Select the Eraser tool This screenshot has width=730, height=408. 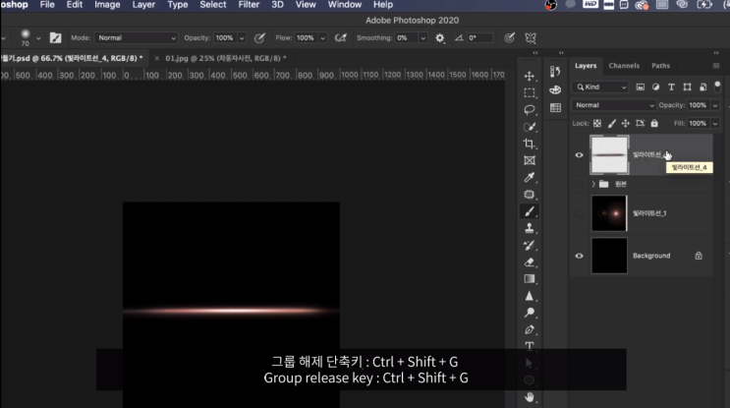(530, 262)
